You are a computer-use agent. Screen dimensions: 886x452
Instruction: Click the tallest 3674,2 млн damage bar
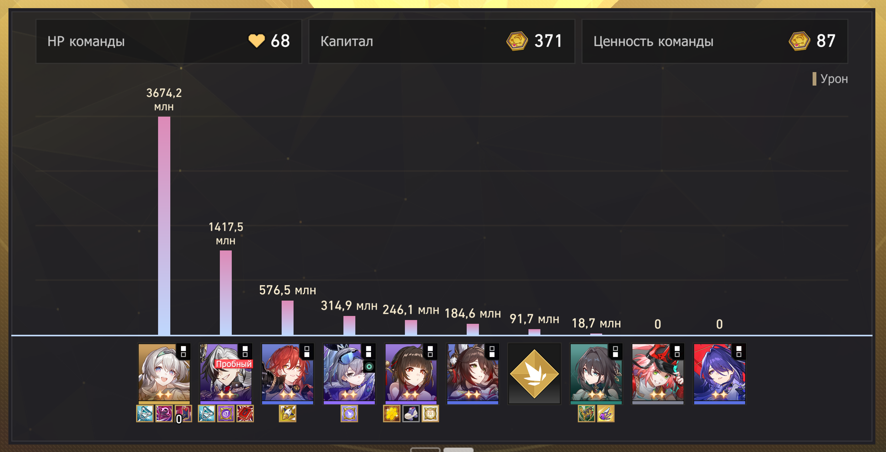[x=164, y=226]
